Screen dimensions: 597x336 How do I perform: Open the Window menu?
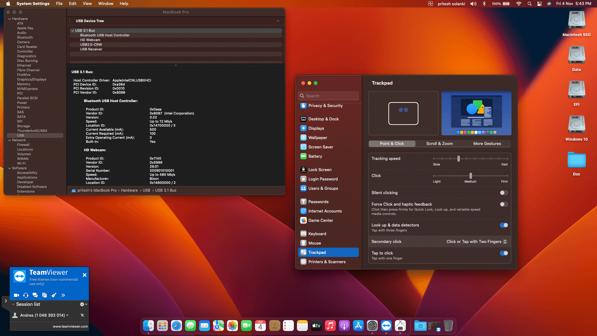105,3
